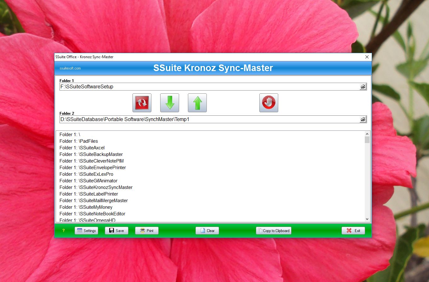429x282 pixels.
Task: Stop the sync with the red hand icon
Action: pos(268,102)
